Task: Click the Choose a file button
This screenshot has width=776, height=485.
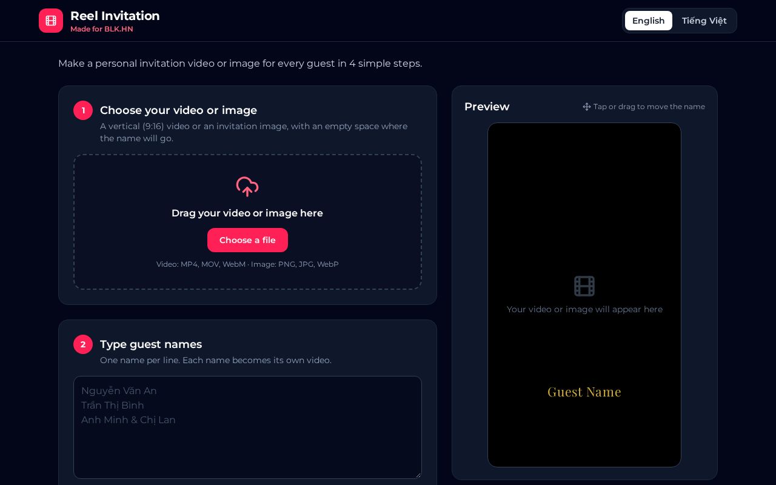Action: (247, 240)
